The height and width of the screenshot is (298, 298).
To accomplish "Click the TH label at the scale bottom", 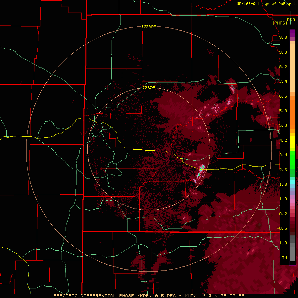I will click(x=284, y=258).
